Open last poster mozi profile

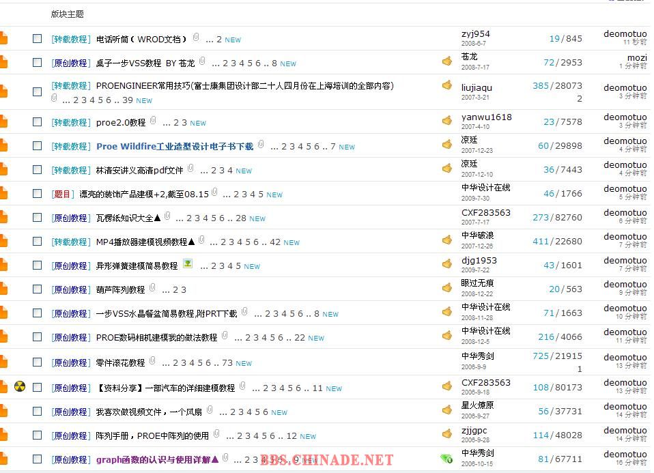[637, 58]
